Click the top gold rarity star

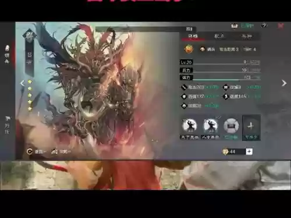(30, 82)
